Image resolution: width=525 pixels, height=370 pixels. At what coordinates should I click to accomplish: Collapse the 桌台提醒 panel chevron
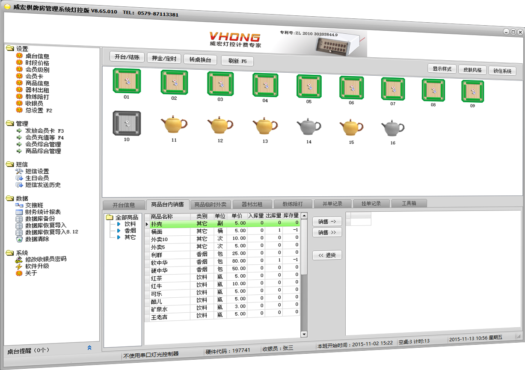point(89,348)
